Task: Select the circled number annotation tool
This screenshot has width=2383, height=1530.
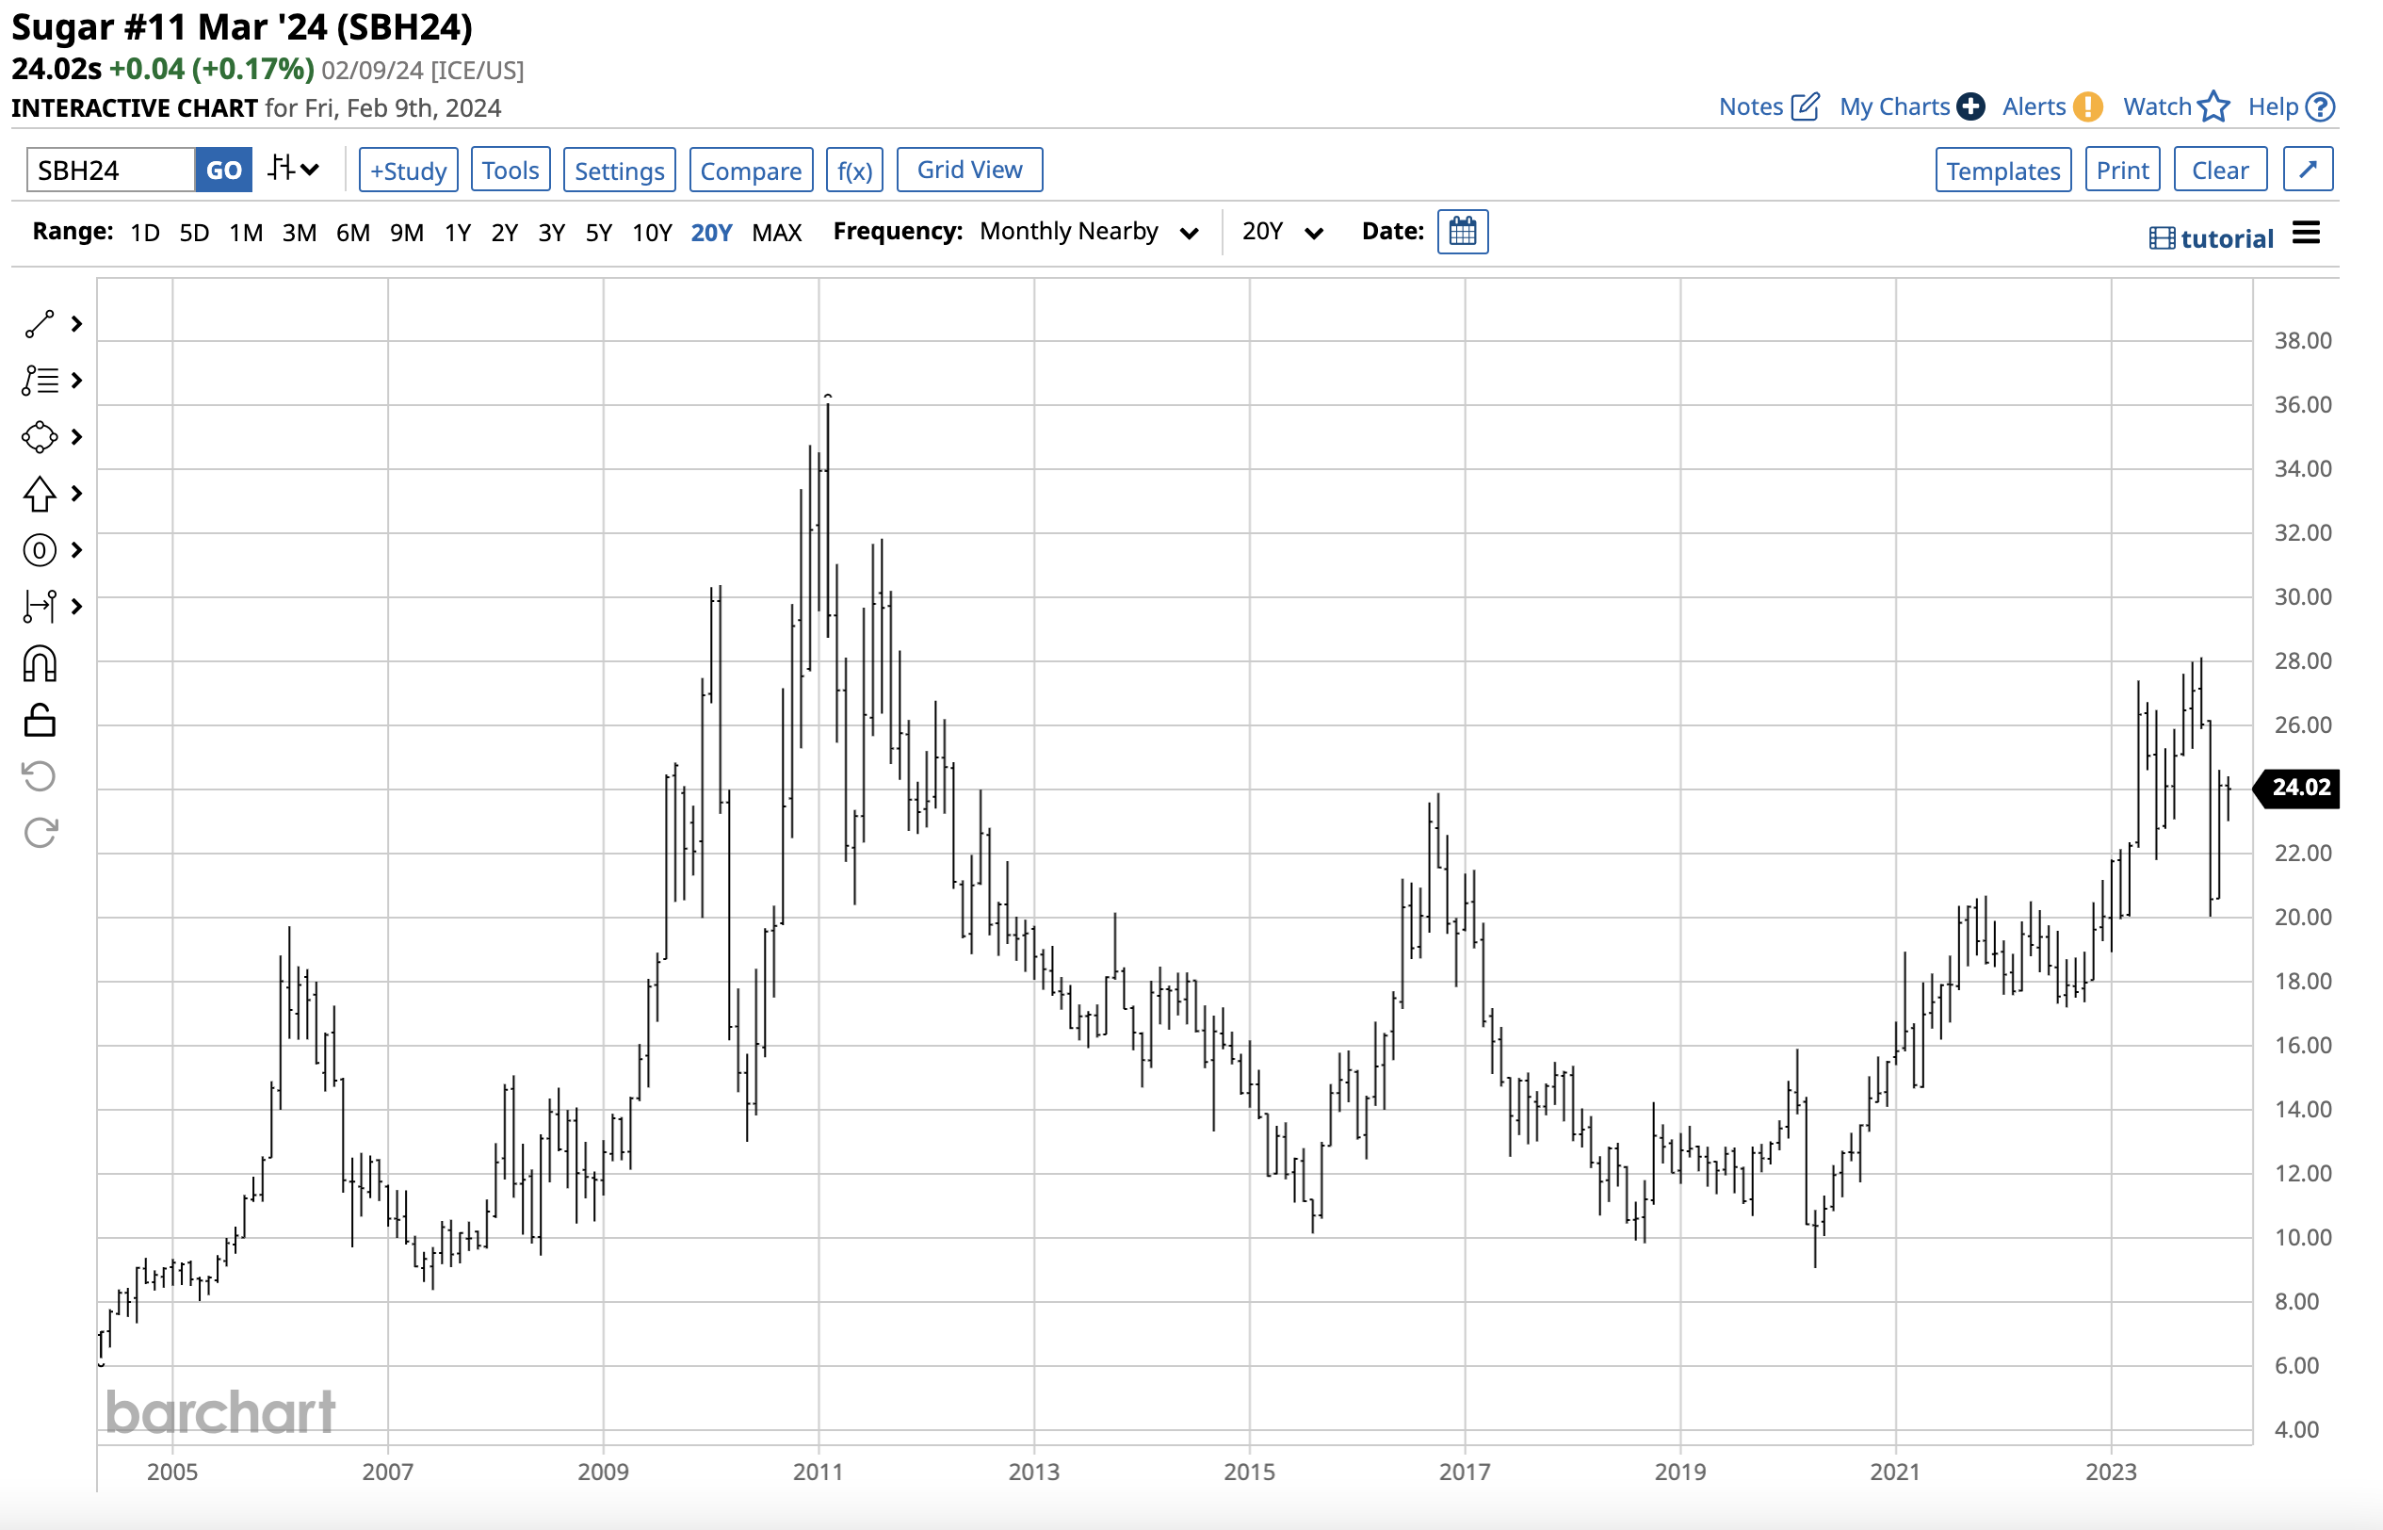Action: [x=40, y=550]
